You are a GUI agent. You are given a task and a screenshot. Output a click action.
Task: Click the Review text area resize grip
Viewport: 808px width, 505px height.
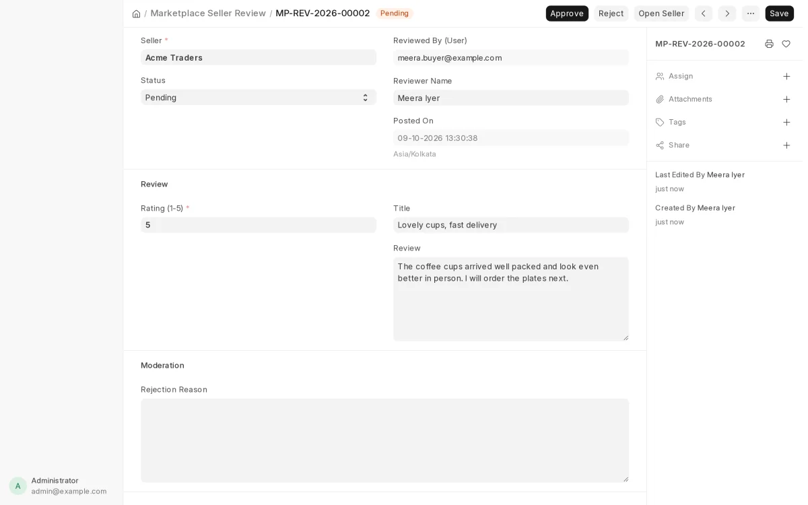pos(626,337)
